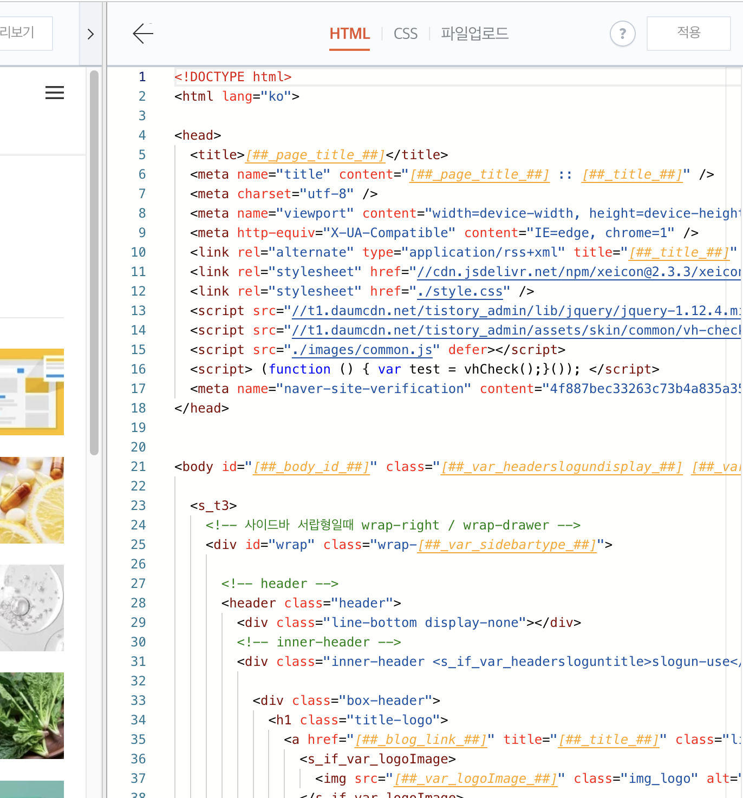Click the meta charset="utf-8" line
743x798 pixels.
[284, 194]
